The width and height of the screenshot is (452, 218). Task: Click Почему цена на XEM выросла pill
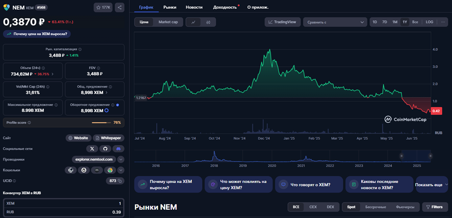37,34
